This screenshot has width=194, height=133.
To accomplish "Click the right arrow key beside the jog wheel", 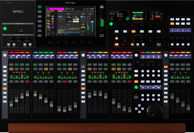I will [x=142, y=109].
